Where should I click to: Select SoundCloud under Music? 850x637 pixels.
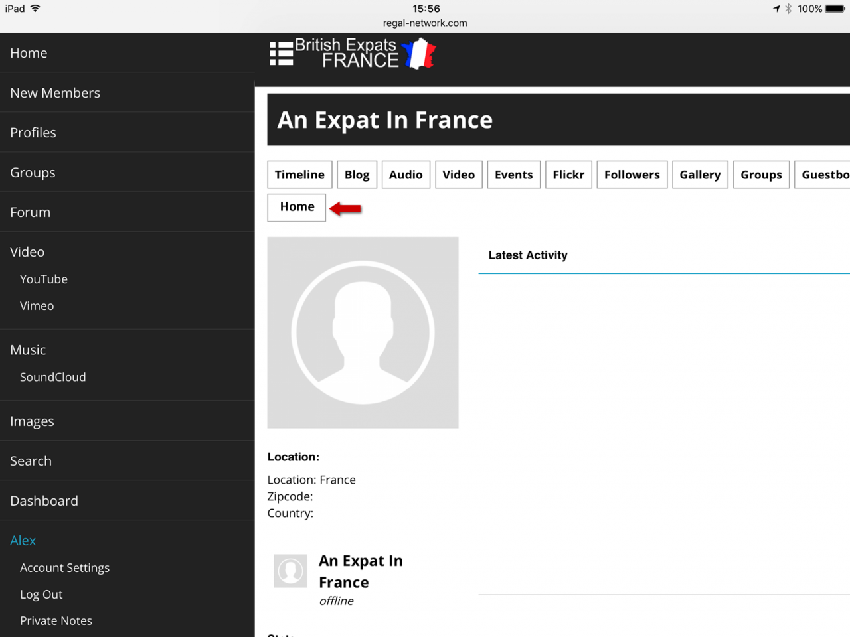click(53, 377)
